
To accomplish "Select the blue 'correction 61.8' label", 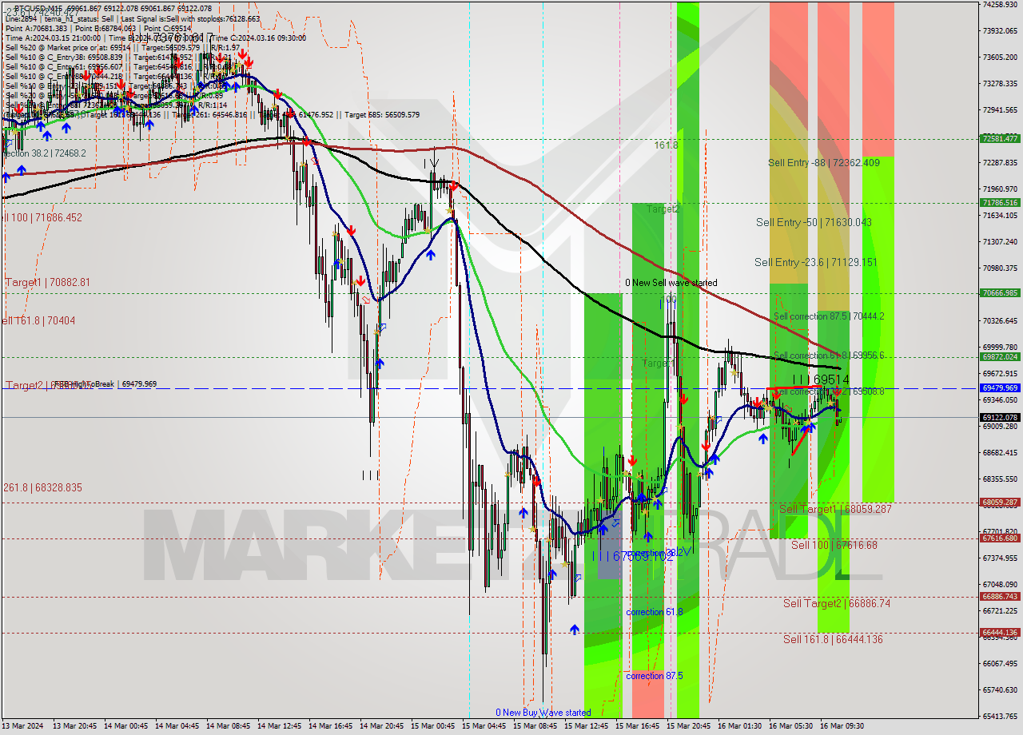I will [x=655, y=612].
